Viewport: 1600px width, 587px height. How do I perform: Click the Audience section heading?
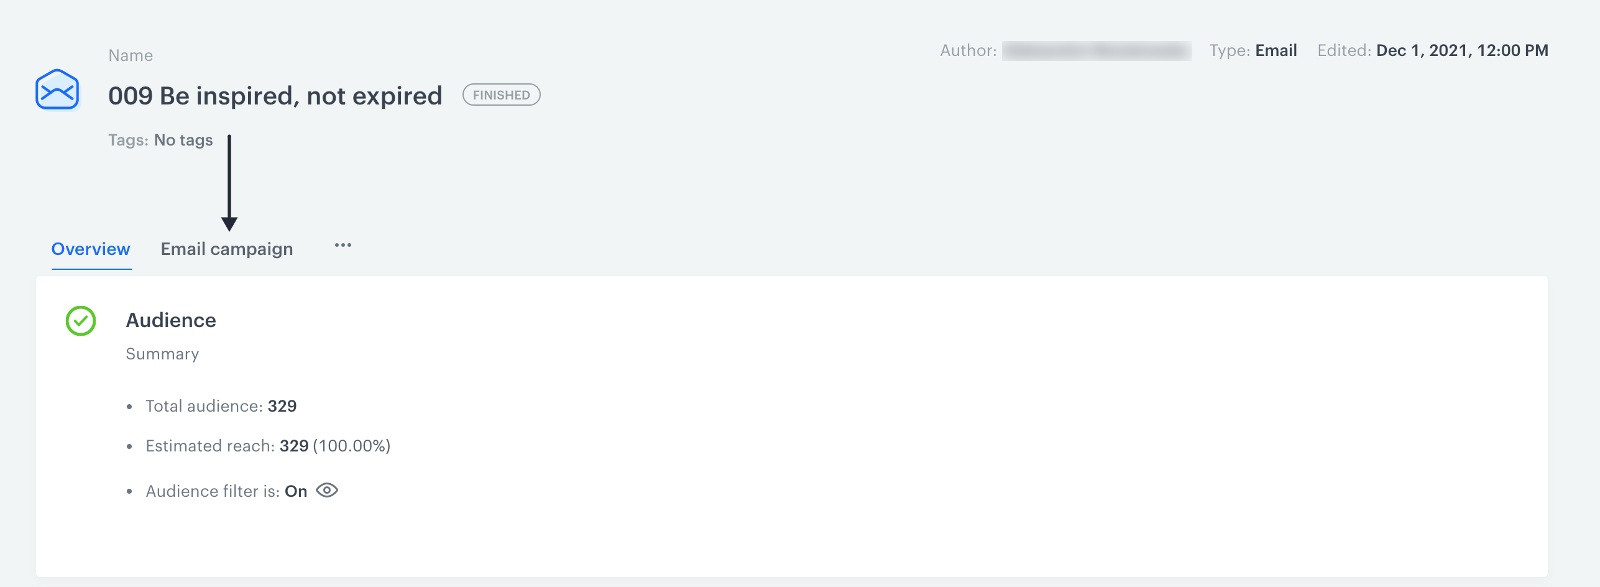pos(171,320)
